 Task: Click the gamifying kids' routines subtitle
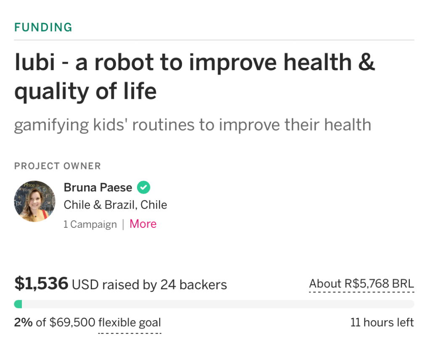(x=193, y=125)
